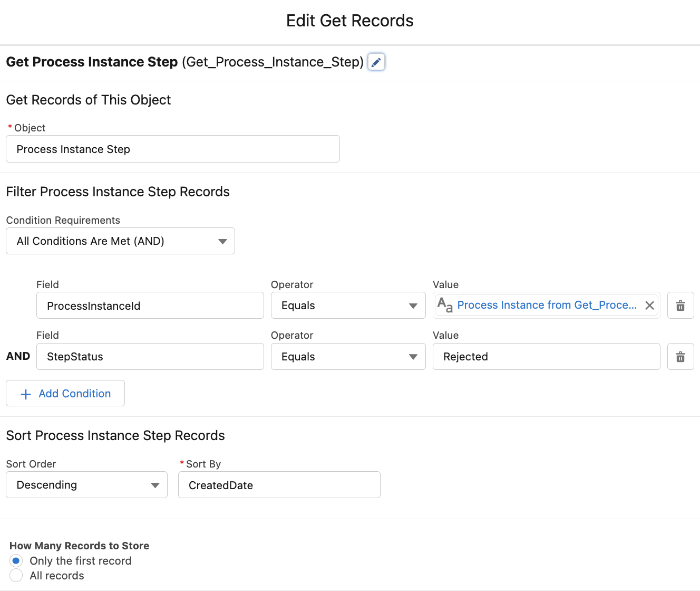Click the ProcessInstanceId field input
The image size is (700, 591).
coord(150,305)
